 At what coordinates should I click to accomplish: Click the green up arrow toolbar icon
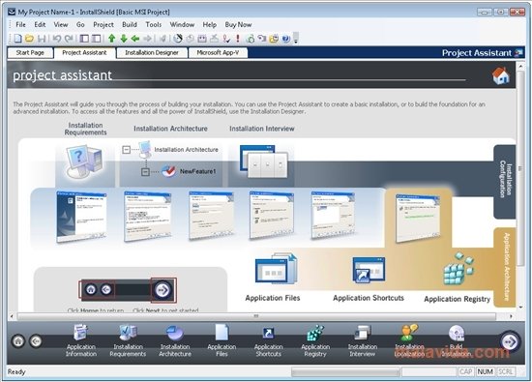[x=111, y=39]
